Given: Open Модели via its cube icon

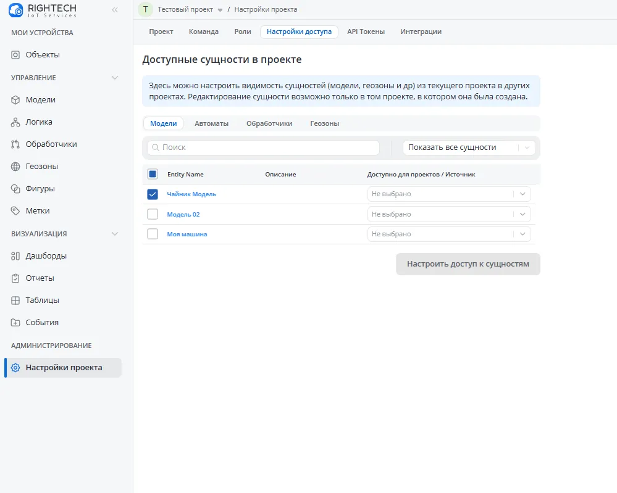Looking at the screenshot, I should [x=16, y=100].
